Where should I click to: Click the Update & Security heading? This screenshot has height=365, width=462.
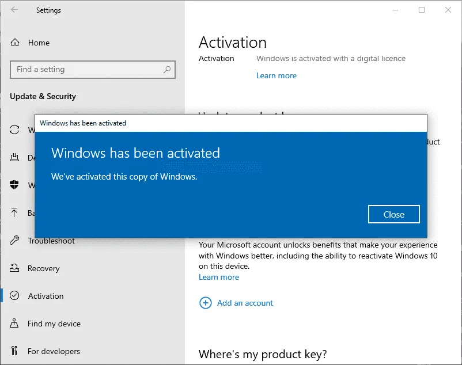click(43, 97)
